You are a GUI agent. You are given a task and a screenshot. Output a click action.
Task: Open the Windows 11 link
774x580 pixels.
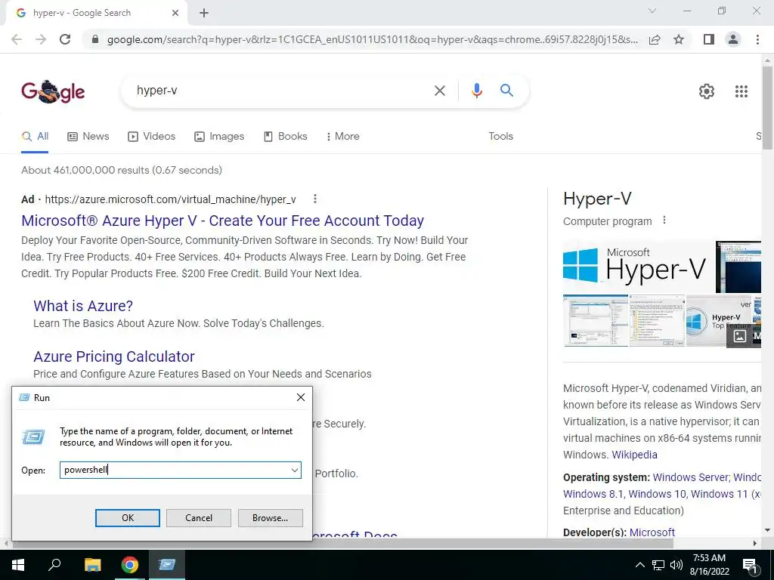point(720,494)
